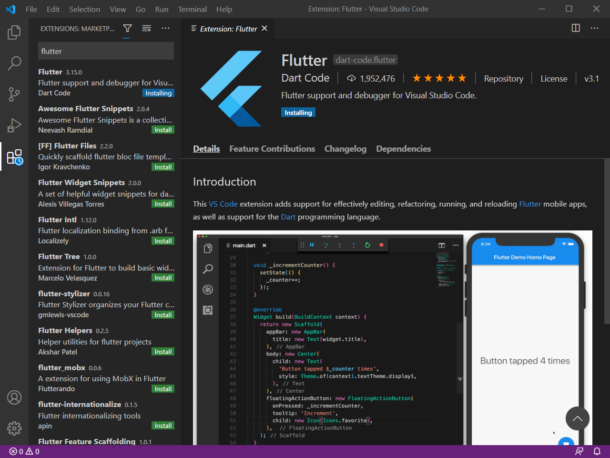Select the Extensions view icon
The height and width of the screenshot is (458, 610).
point(14,156)
